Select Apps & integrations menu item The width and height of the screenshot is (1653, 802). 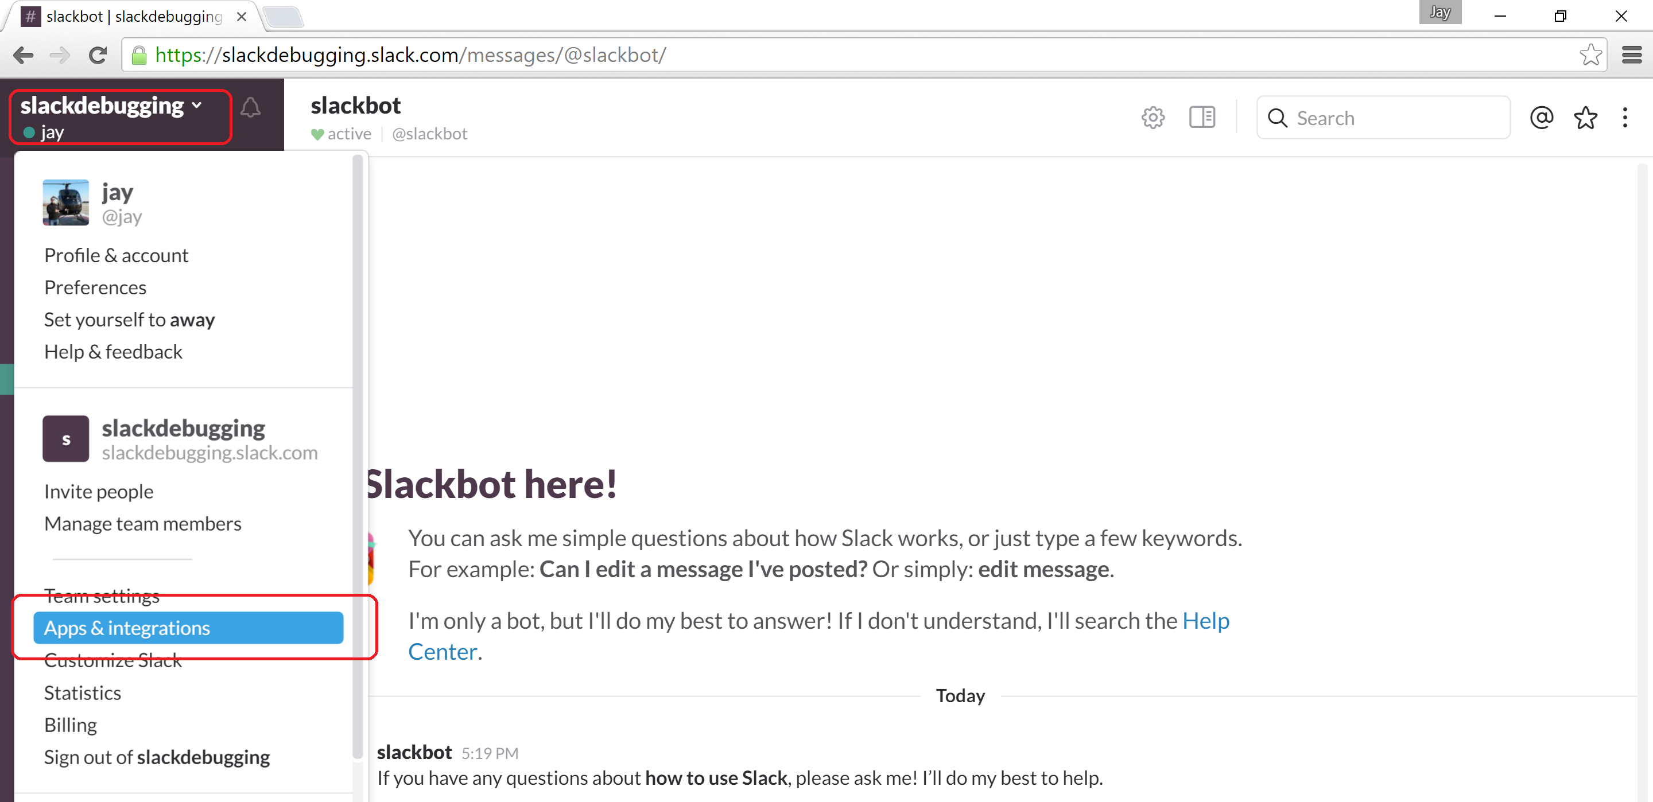[x=188, y=628]
